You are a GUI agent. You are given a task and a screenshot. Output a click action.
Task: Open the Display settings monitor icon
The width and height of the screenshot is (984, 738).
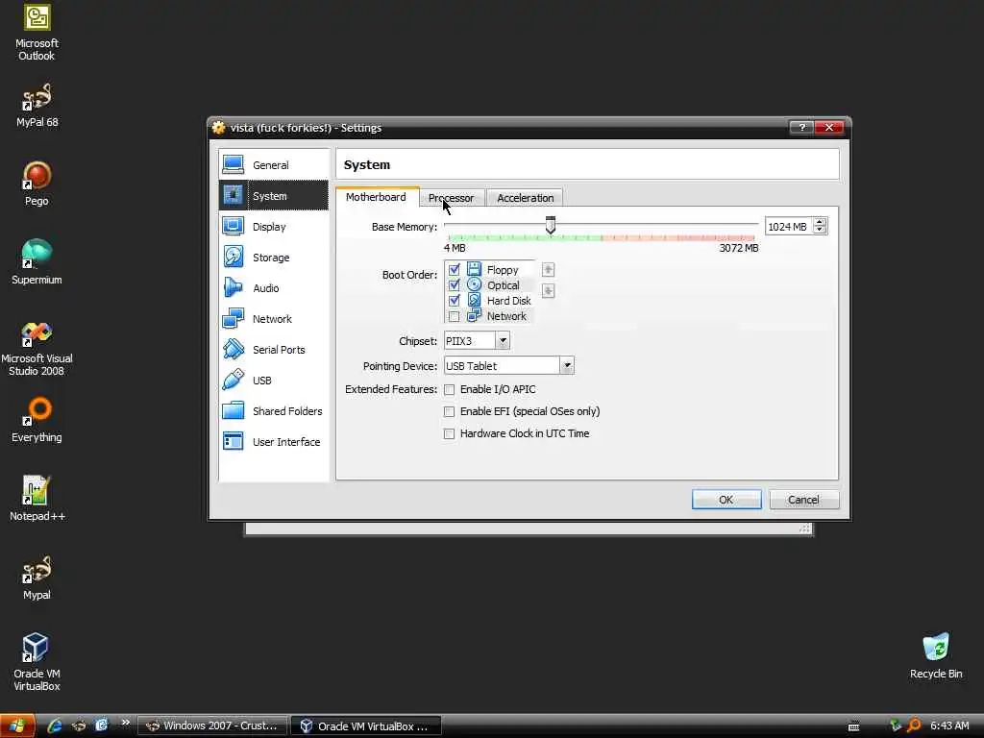coord(233,227)
